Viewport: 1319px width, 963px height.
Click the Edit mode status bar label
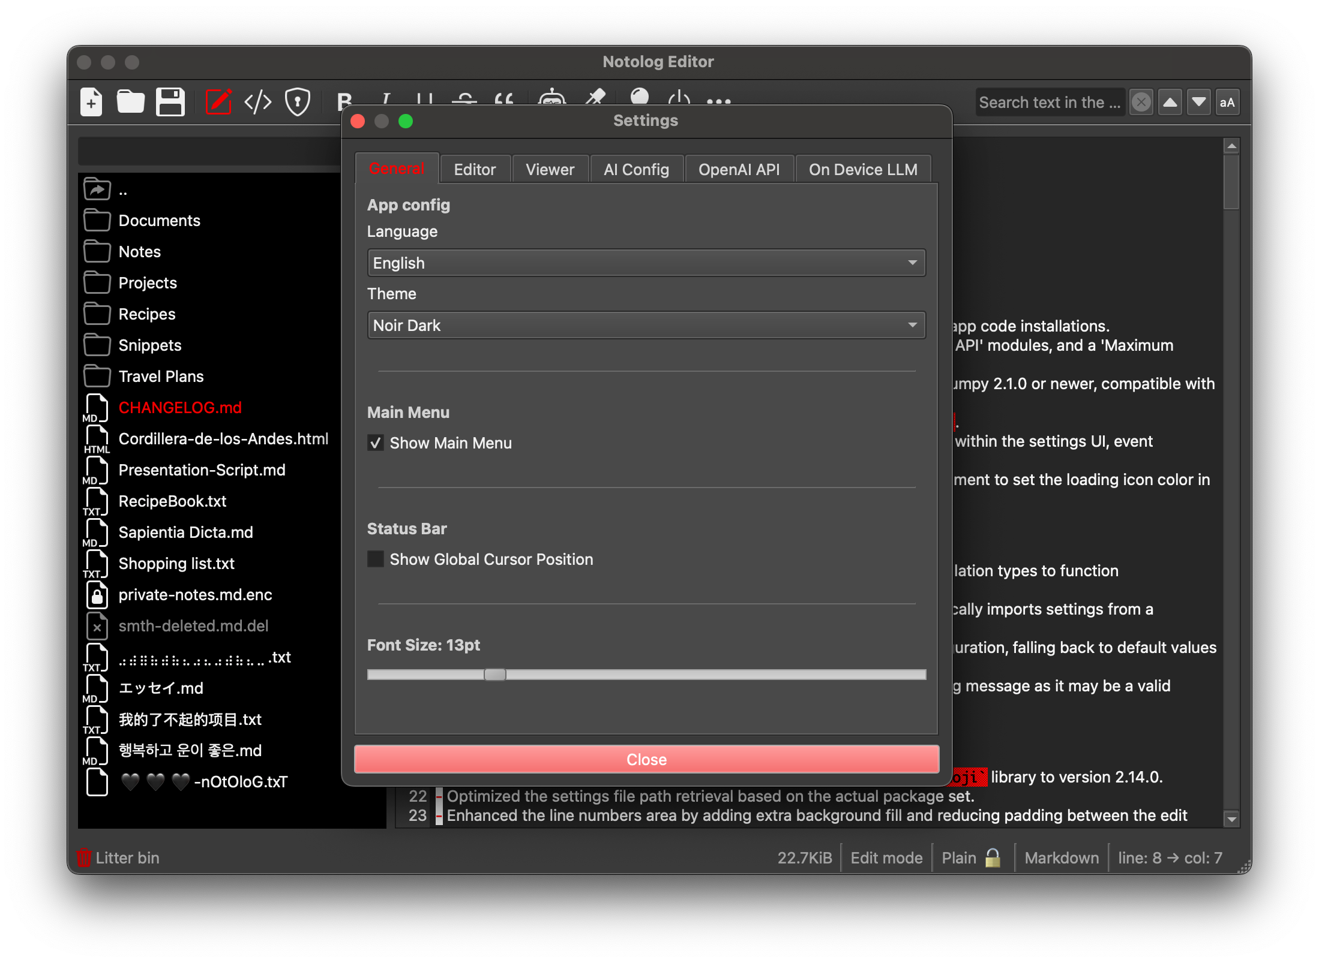[x=886, y=857]
